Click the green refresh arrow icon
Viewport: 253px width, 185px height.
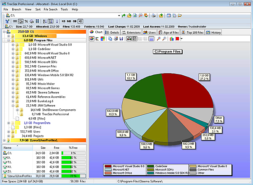pos(124,16)
